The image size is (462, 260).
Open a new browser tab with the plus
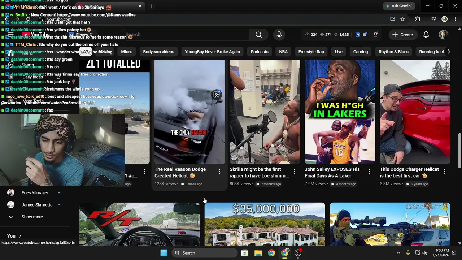(x=151, y=6)
